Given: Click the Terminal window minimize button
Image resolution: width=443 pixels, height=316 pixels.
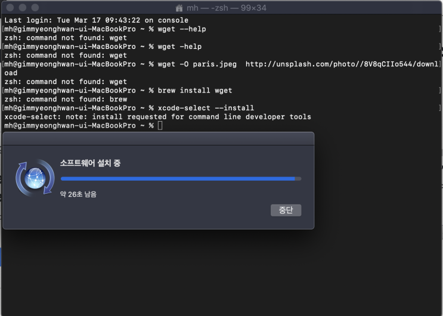Looking at the screenshot, I should tap(23, 8).
